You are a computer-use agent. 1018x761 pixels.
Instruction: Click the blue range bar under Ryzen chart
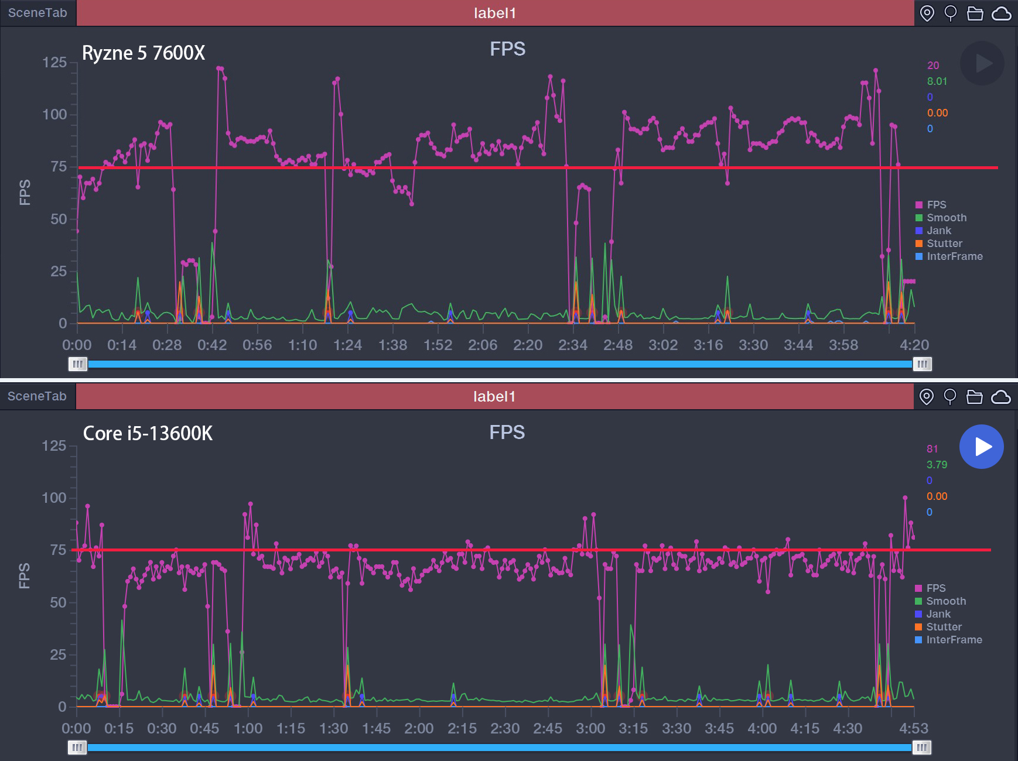coord(500,364)
